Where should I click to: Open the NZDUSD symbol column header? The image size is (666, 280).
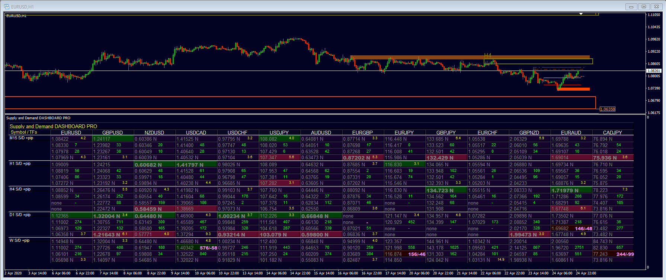tap(154, 133)
